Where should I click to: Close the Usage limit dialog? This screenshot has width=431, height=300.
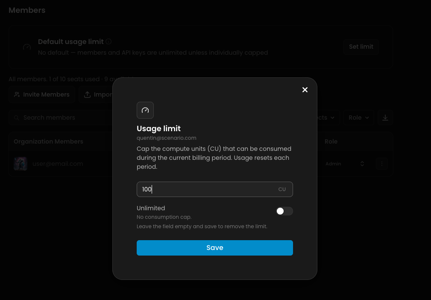pyautogui.click(x=305, y=90)
